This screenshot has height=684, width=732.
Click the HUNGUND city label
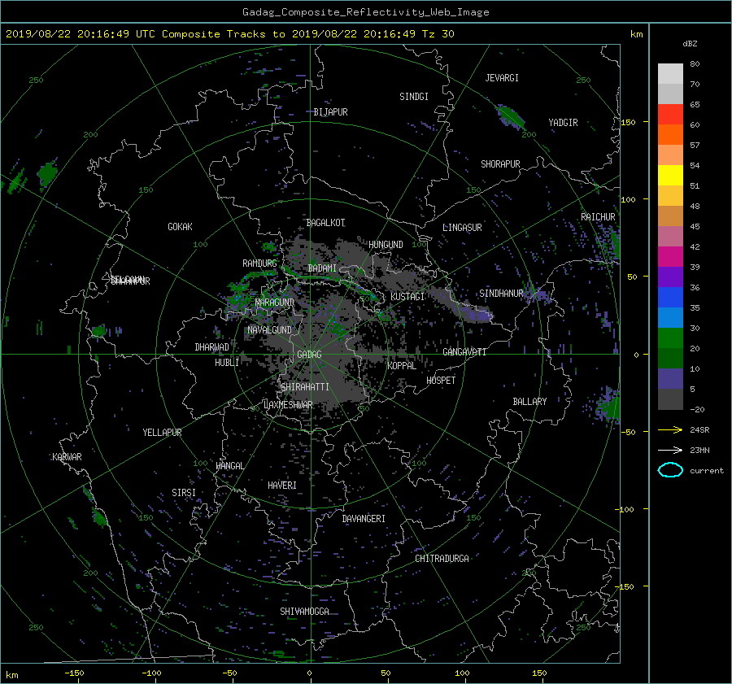[386, 245]
